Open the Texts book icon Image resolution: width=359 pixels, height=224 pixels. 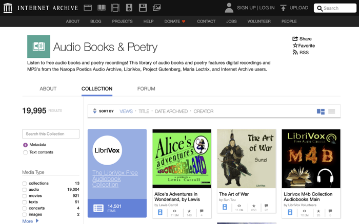click(102, 8)
